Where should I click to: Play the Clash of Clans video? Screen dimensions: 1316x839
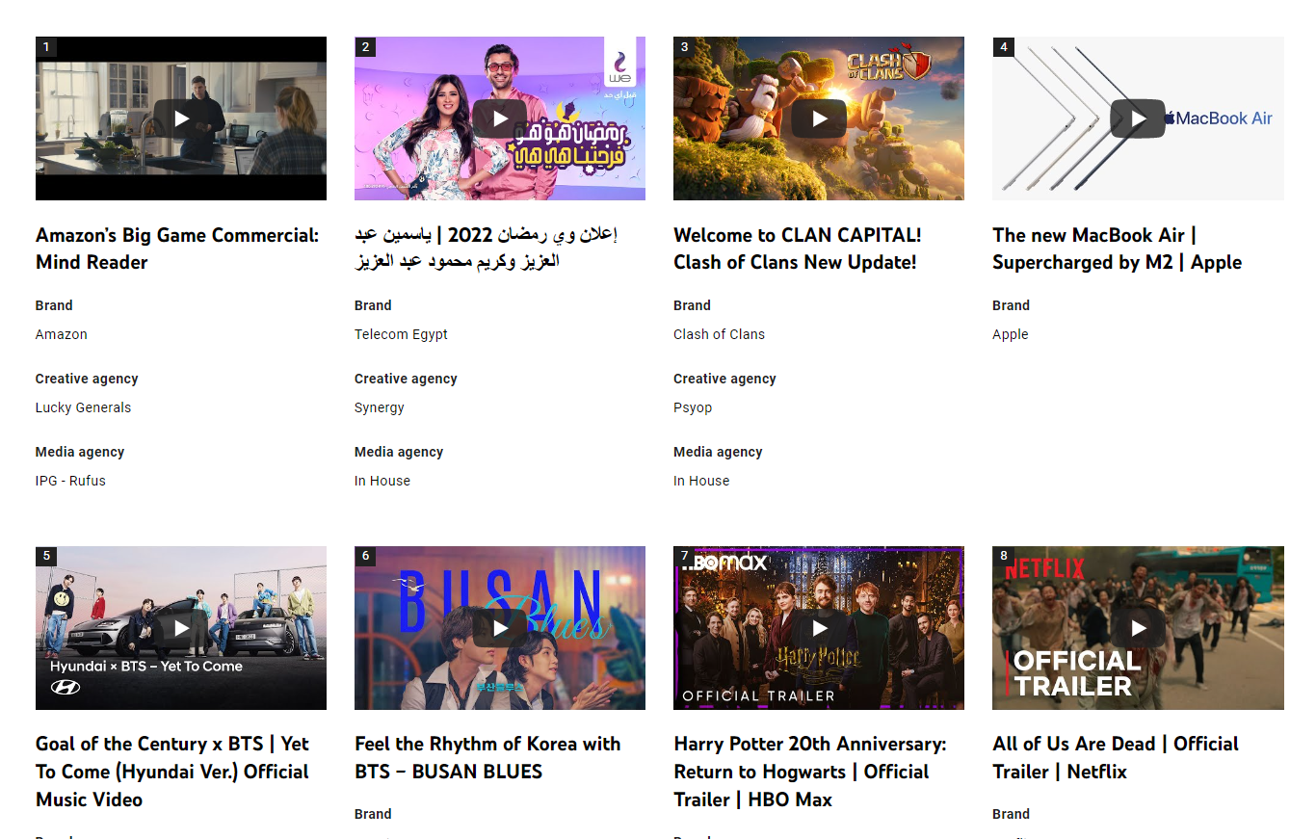tap(819, 118)
